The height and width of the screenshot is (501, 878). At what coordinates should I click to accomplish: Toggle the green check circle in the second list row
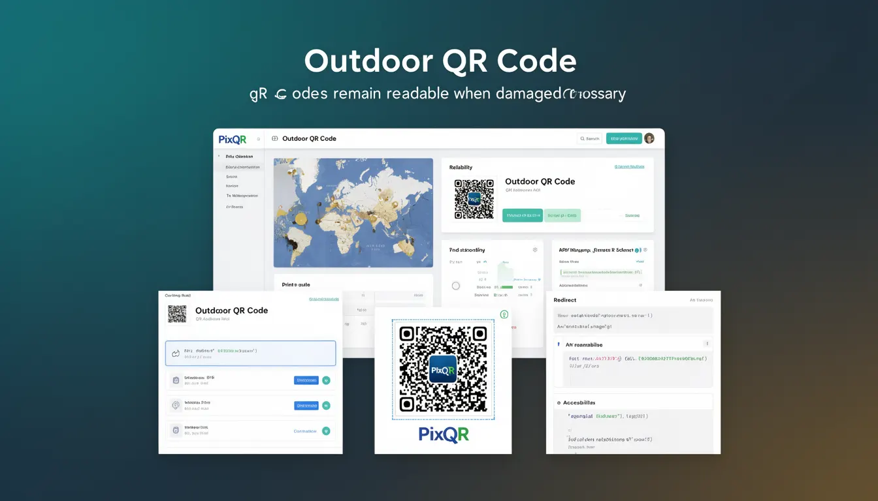point(326,380)
